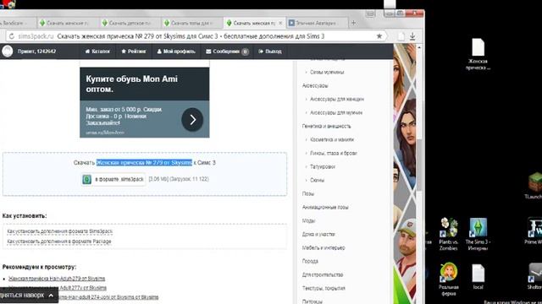This screenshot has height=304, width=542.
Task: Select the Реальная ферма desktop shortcut
Action: tap(448, 280)
